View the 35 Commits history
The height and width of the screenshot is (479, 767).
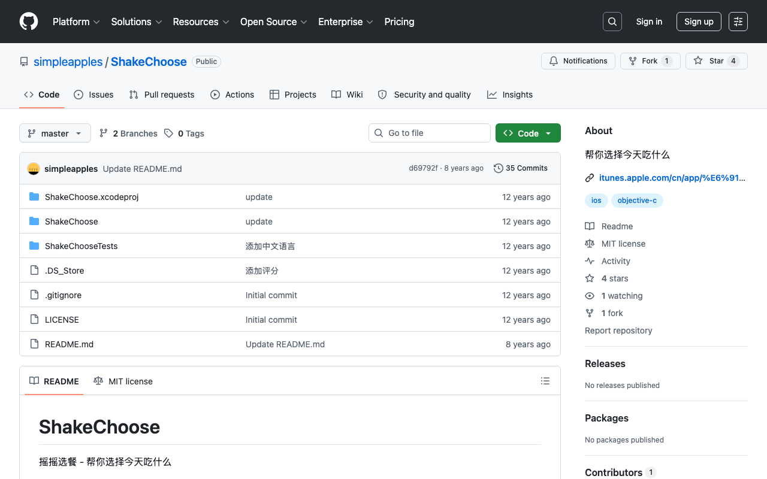tap(521, 168)
